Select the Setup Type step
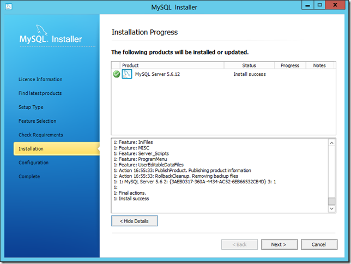Viewport: 351px width, 264px height. pos(31,107)
